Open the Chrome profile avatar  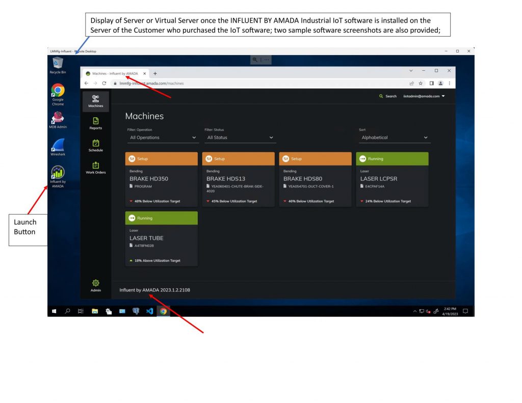(x=440, y=83)
